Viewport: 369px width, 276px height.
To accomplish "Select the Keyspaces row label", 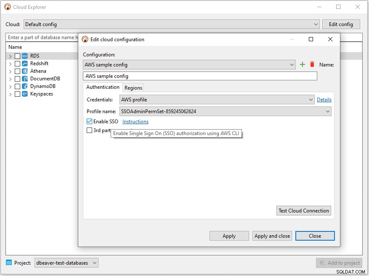I will (42, 94).
